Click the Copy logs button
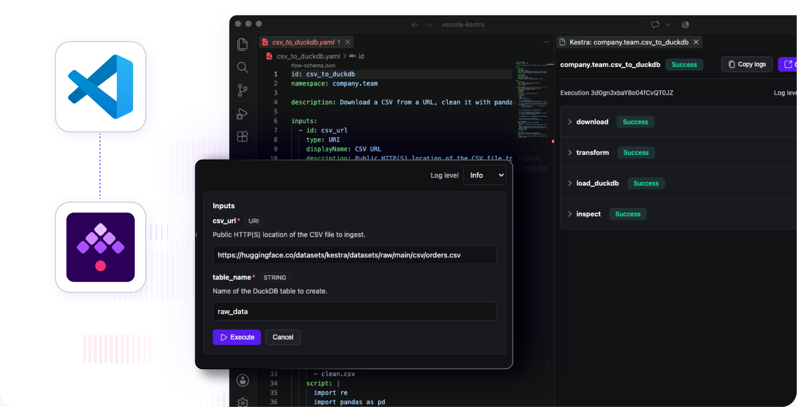 [x=747, y=64]
